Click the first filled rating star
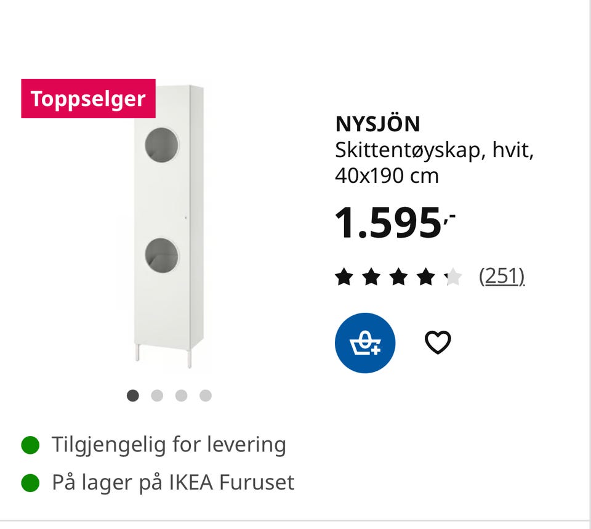The image size is (591, 529). (344, 277)
